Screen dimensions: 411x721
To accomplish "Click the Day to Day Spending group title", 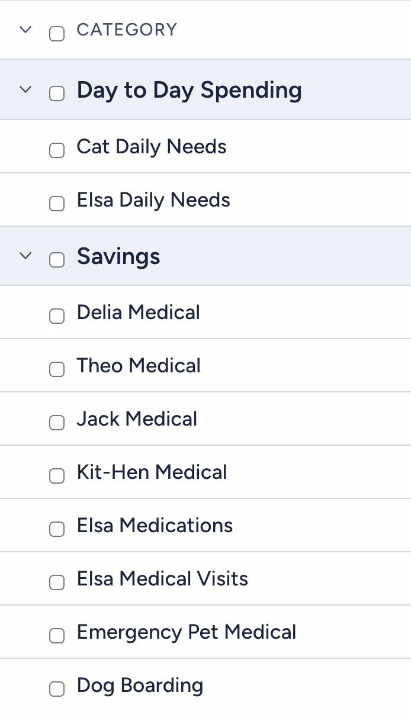I will (x=189, y=90).
